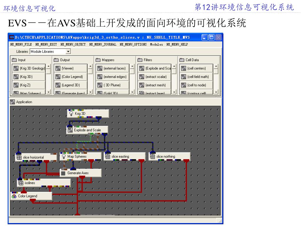Select the extract mesh module
Screen dimensions: 301x226
pyautogui.click(x=154, y=85)
